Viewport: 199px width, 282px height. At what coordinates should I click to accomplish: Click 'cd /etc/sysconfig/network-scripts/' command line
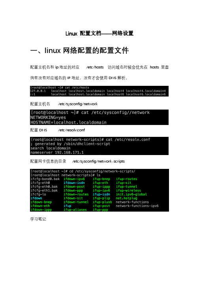(x=102, y=171)
